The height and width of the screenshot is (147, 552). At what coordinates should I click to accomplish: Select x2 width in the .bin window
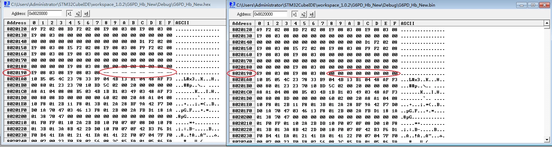303,14
